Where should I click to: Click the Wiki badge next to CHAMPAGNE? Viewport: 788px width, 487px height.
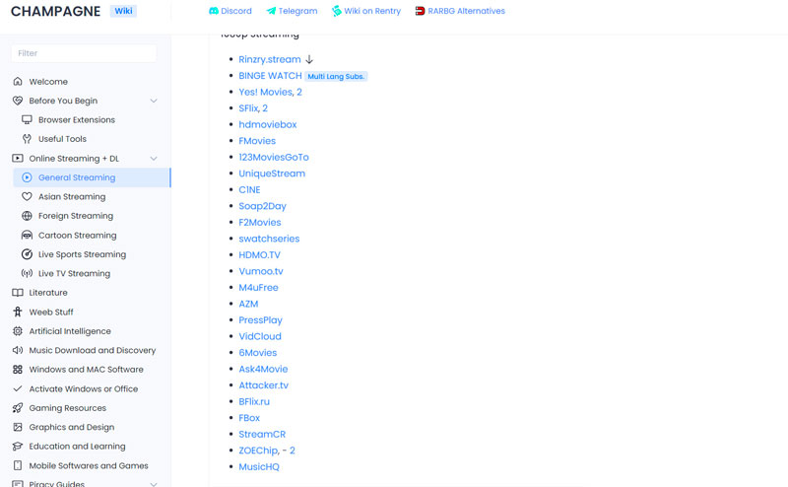[x=124, y=11]
